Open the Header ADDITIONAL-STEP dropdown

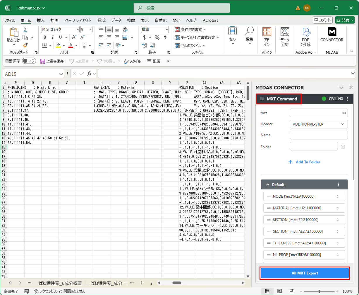tap(319, 124)
